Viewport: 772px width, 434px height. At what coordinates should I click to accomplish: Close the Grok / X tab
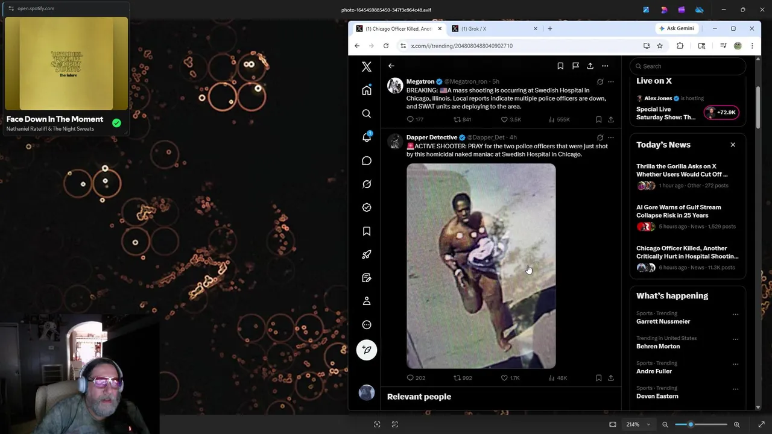pos(535,28)
